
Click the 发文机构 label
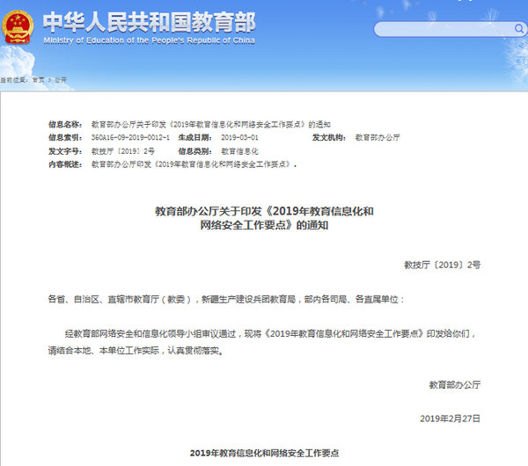coord(329,138)
